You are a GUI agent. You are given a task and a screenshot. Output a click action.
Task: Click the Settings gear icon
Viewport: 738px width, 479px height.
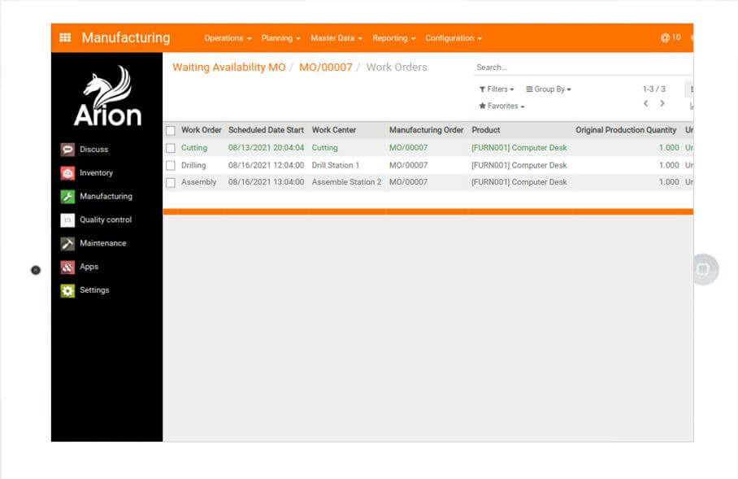pos(67,290)
